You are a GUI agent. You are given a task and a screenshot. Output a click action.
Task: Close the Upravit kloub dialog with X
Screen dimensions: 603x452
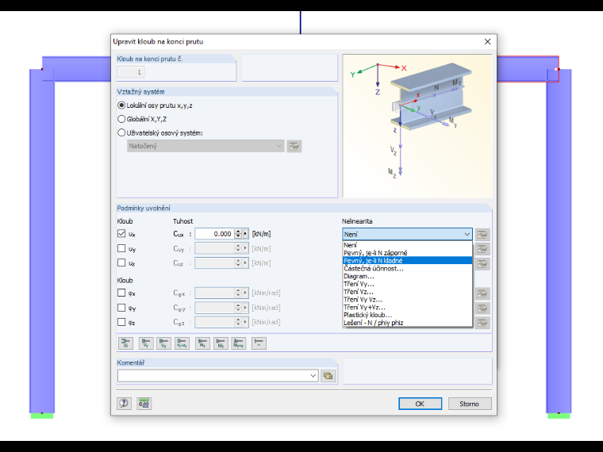pyautogui.click(x=487, y=41)
